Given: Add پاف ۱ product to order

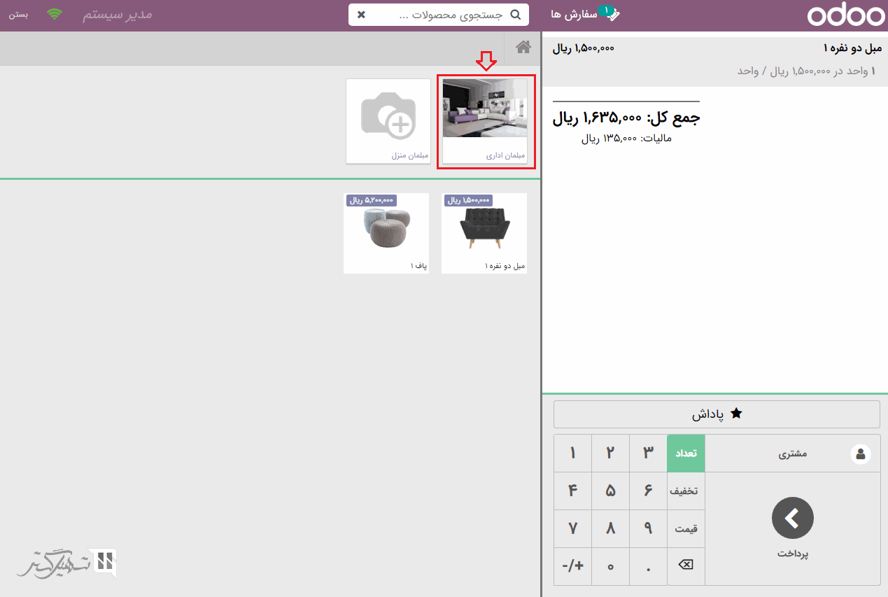Looking at the screenshot, I should pyautogui.click(x=386, y=233).
